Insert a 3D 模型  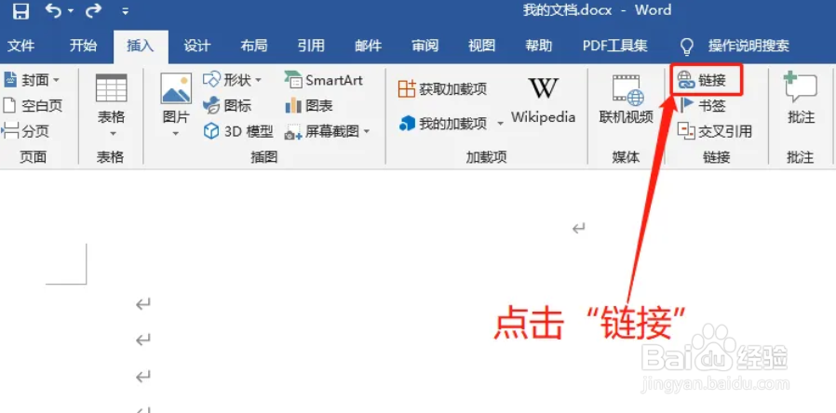[x=238, y=131]
